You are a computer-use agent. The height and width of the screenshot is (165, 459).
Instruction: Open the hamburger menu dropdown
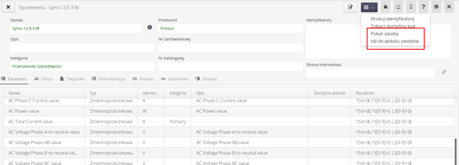[x=369, y=7]
